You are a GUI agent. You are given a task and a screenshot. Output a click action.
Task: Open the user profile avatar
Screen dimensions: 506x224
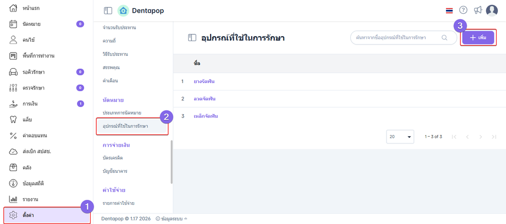coord(492,10)
